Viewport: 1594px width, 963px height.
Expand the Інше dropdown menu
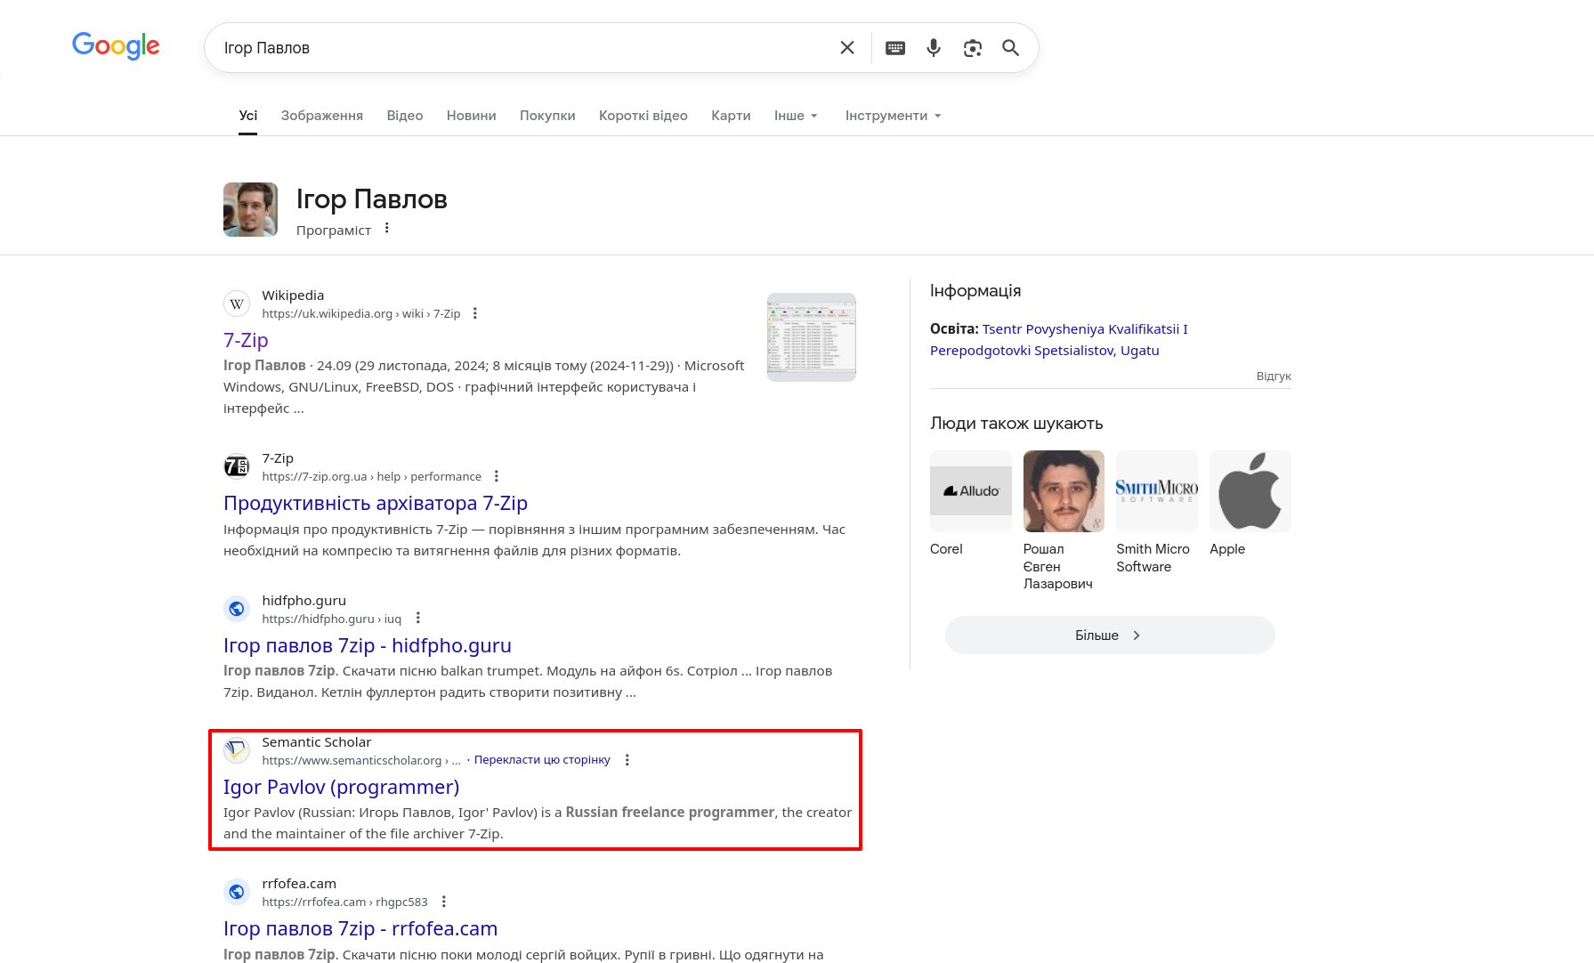pyautogui.click(x=795, y=116)
